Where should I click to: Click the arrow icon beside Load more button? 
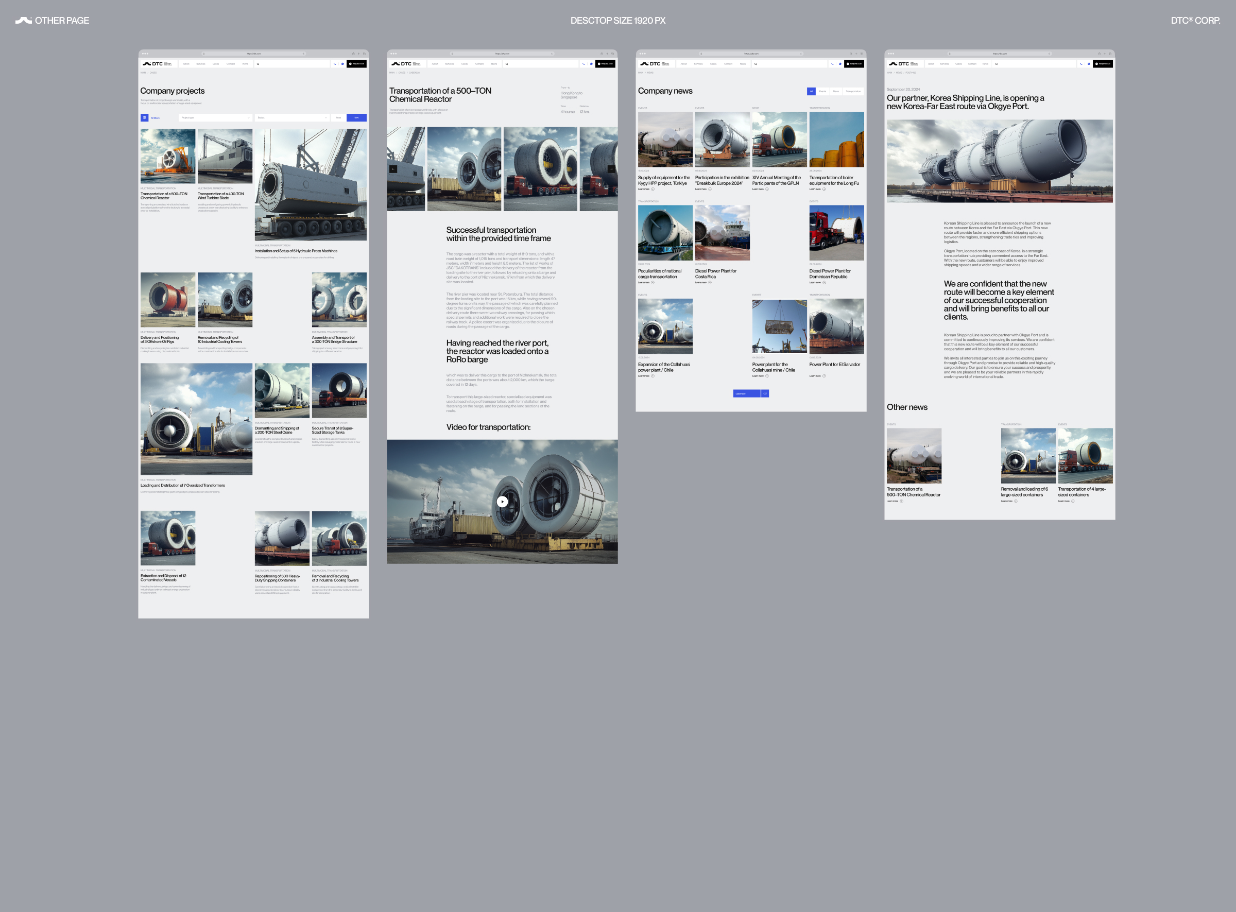point(765,393)
